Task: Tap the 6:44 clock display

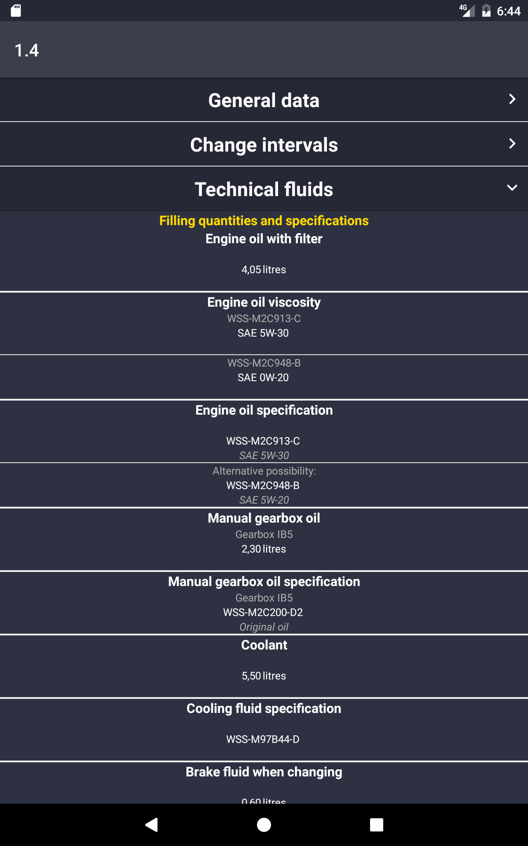Action: pyautogui.click(x=509, y=11)
